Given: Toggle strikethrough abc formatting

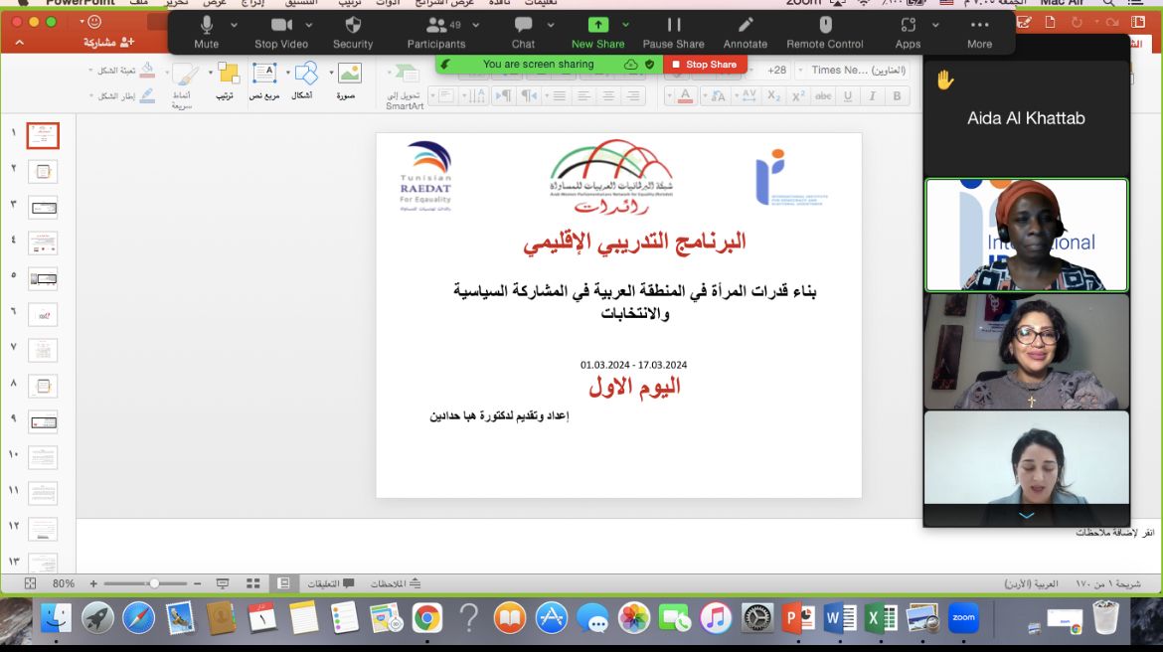Looking at the screenshot, I should click(x=823, y=95).
